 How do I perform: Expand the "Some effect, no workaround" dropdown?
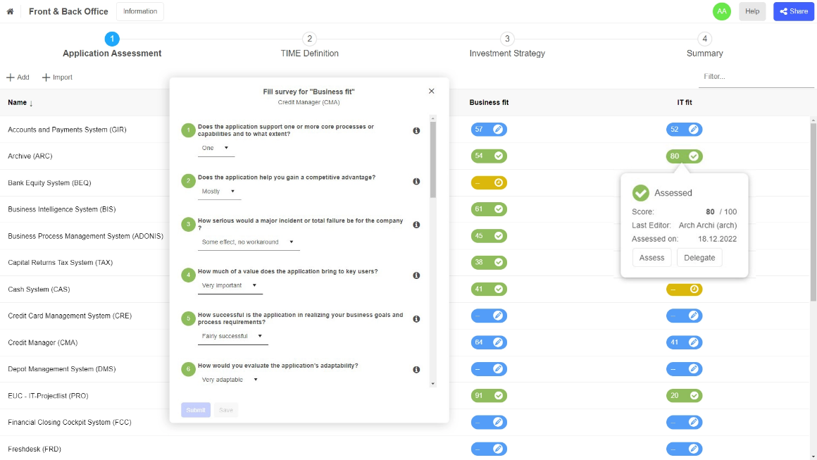pos(249,242)
